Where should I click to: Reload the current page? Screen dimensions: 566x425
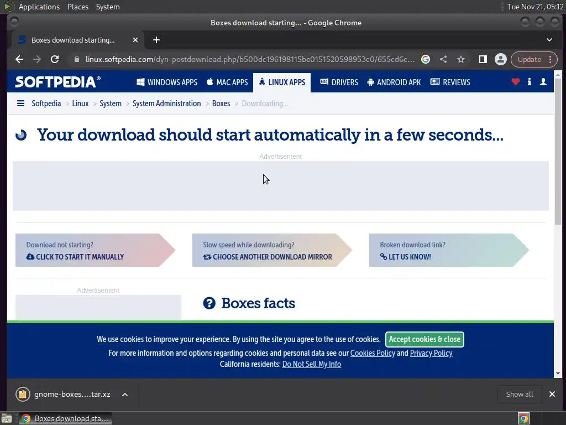point(55,59)
